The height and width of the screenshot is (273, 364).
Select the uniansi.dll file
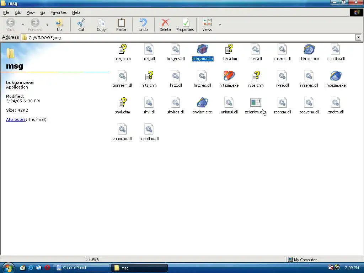(x=229, y=106)
